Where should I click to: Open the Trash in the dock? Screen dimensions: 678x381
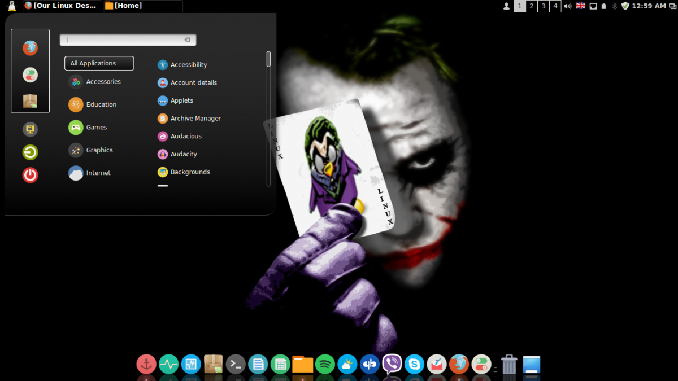point(509,364)
